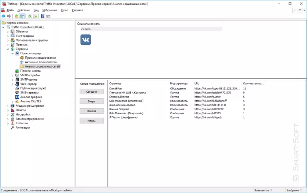Open the Вид menu

tap(36, 10)
